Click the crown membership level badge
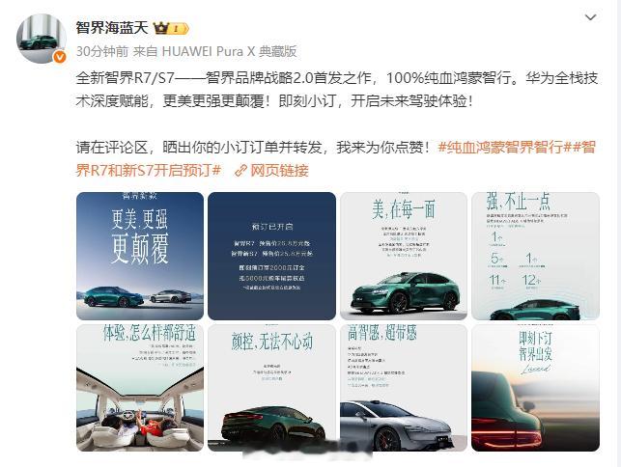Image resolution: width=621 pixels, height=467 pixels. 171,29
